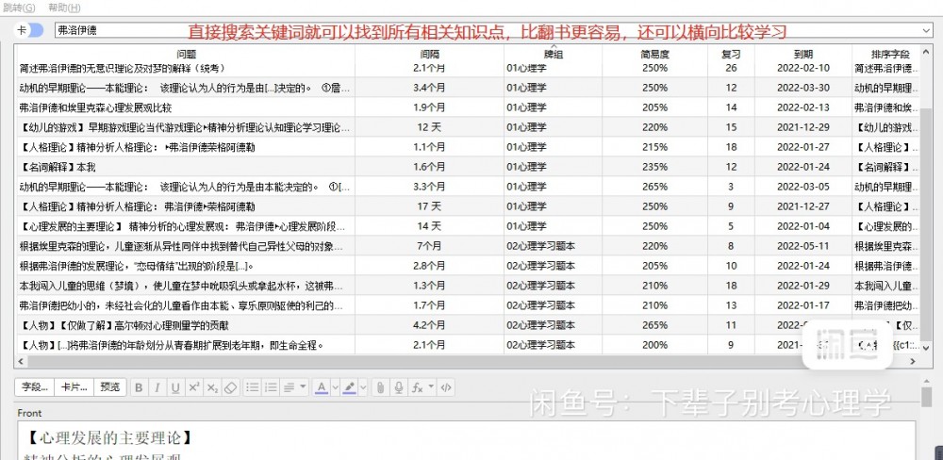Click the eraser remove-formatting icon
943x460 pixels.
point(230,387)
